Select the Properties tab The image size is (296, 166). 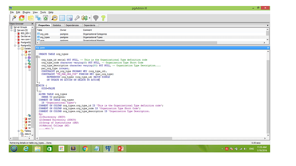[x=44, y=25]
